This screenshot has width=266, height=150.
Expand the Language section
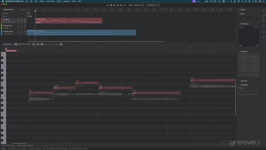pos(239,81)
